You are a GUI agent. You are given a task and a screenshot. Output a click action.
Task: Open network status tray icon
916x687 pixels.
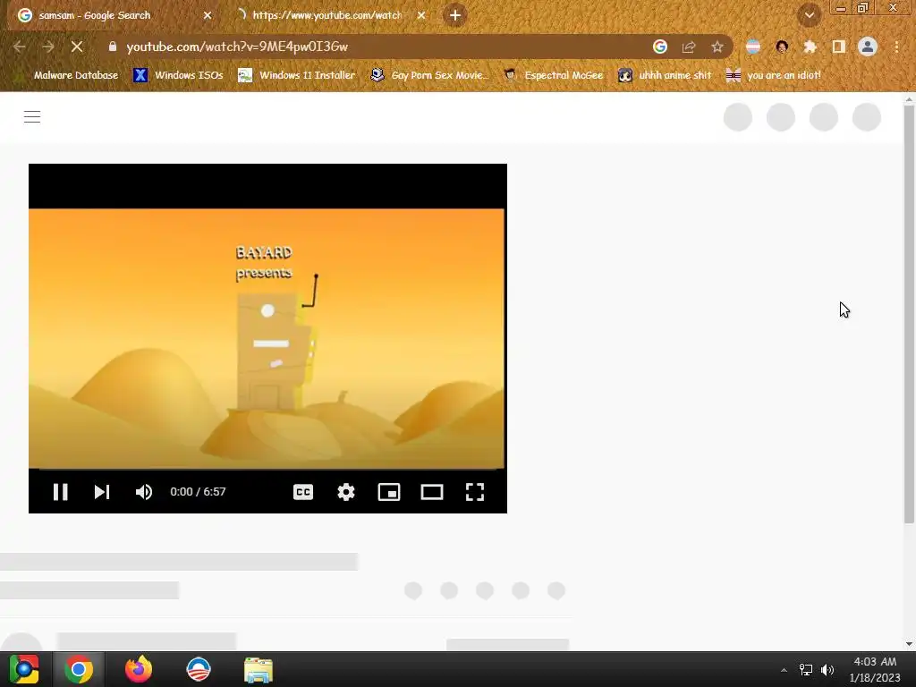806,670
